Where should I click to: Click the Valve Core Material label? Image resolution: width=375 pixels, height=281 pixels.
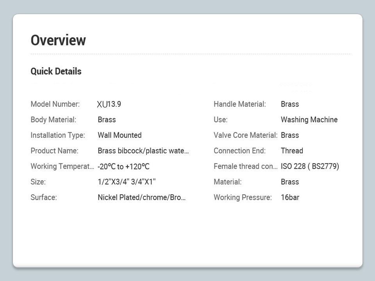(245, 135)
